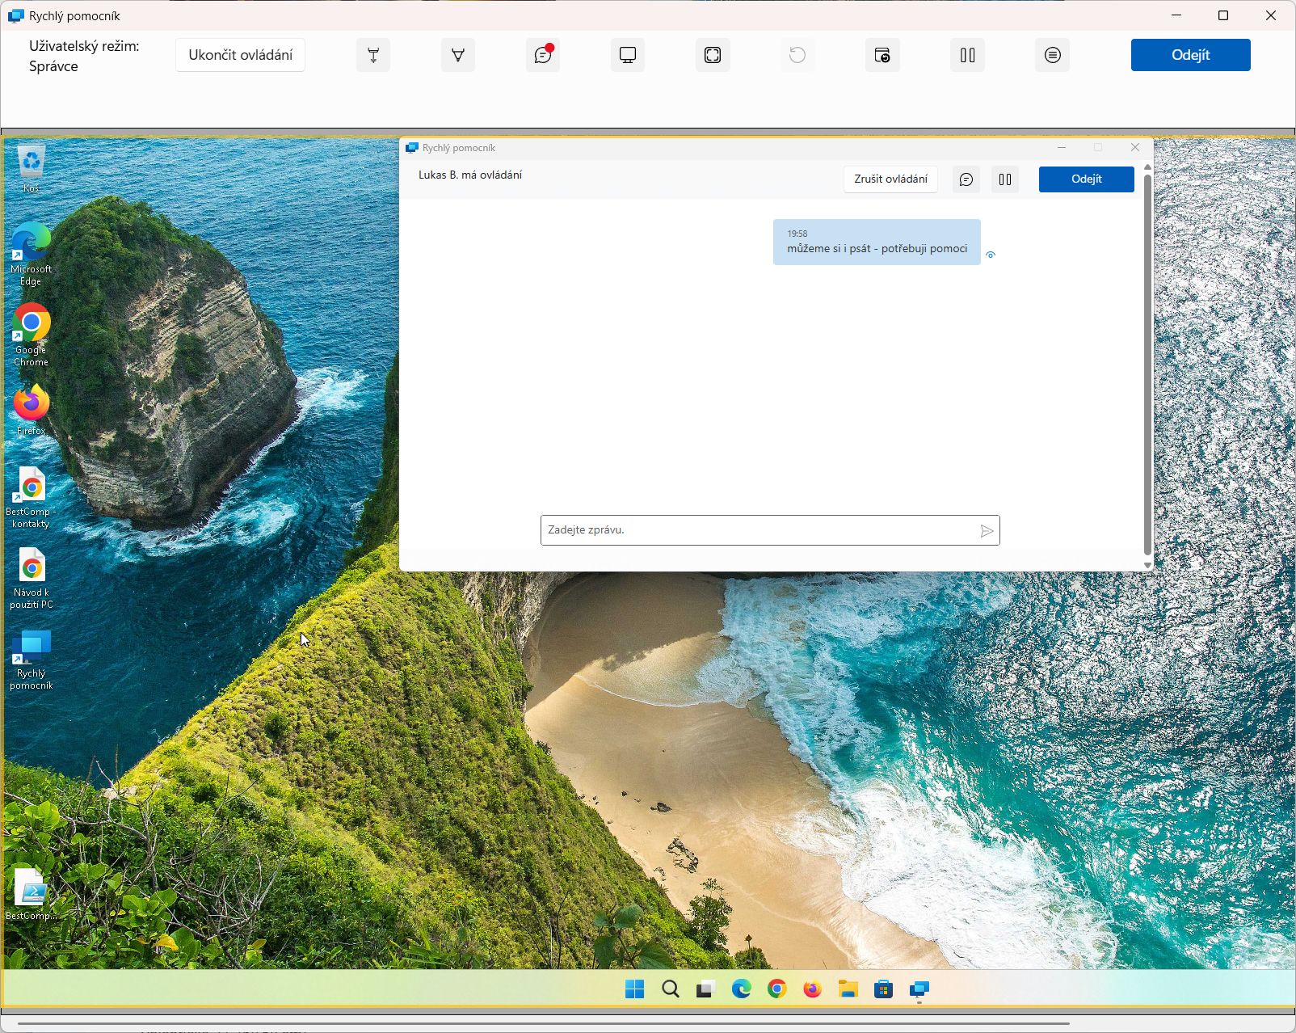
Task: Click Ukončit ovládání button
Action: tap(241, 55)
